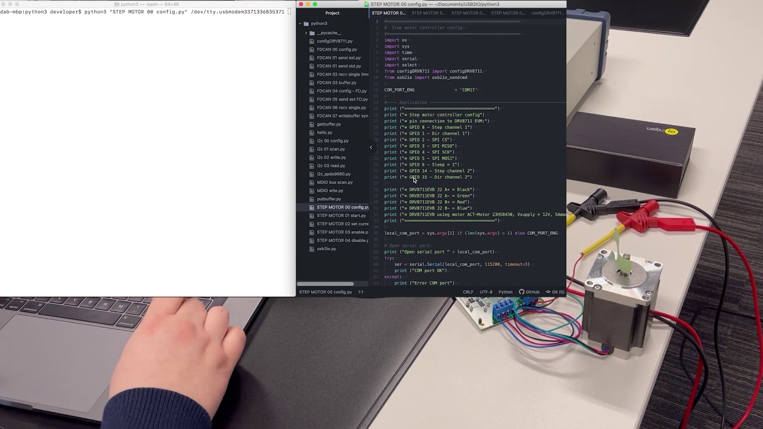The width and height of the screenshot is (763, 429).
Task: Open i2c 01 scan.py
Action: (331, 149)
